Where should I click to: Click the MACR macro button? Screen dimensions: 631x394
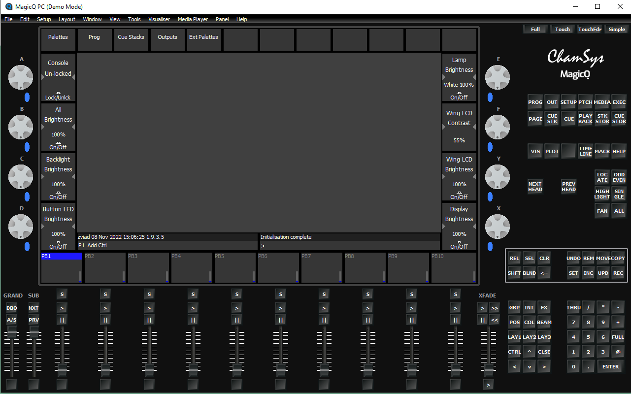click(602, 151)
